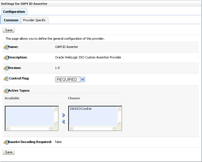Move selection to Chosen with right arrow

click(x=63, y=115)
